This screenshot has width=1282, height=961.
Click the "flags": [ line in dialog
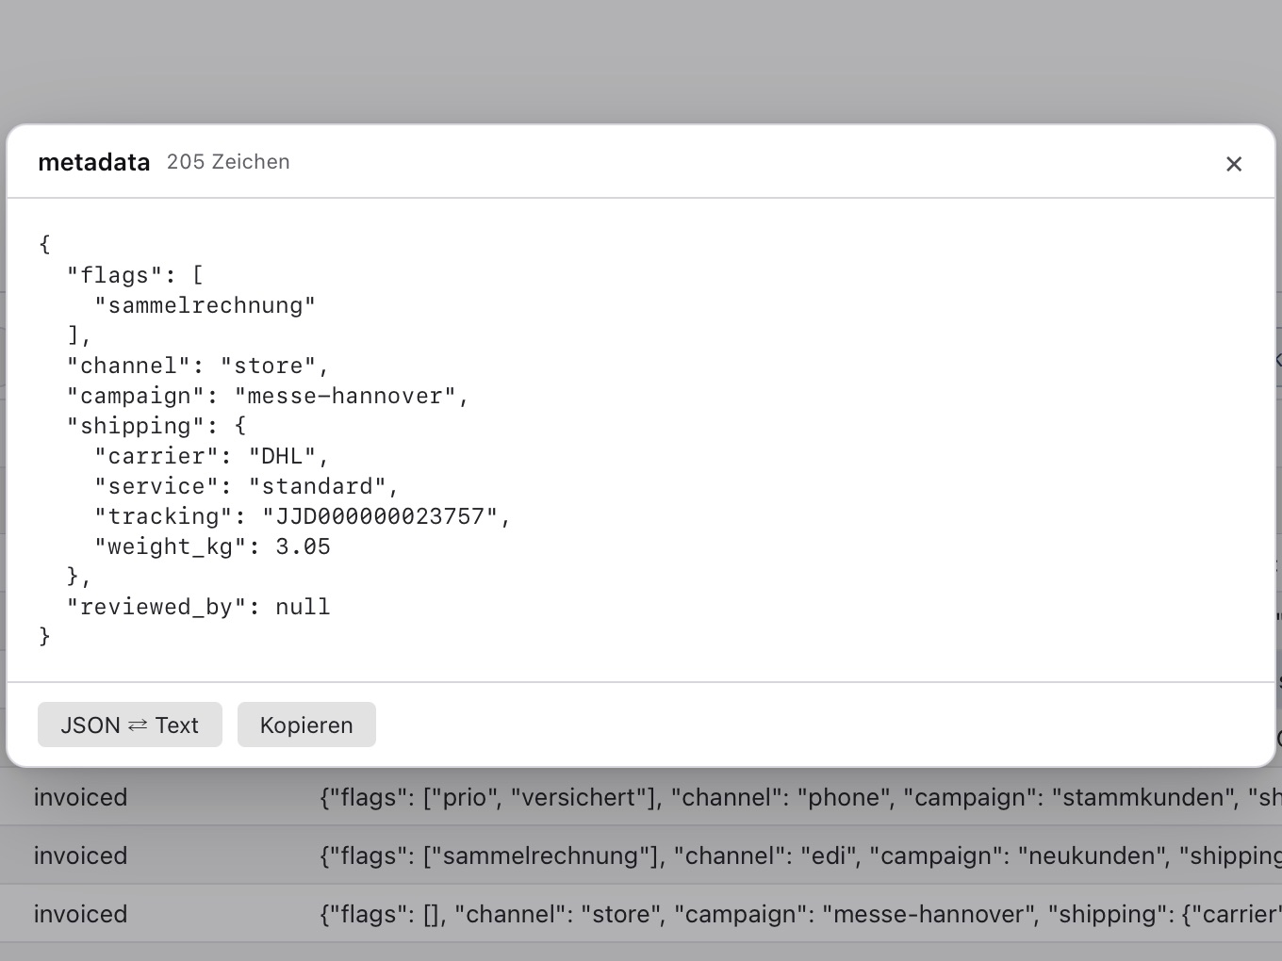pyautogui.click(x=135, y=275)
